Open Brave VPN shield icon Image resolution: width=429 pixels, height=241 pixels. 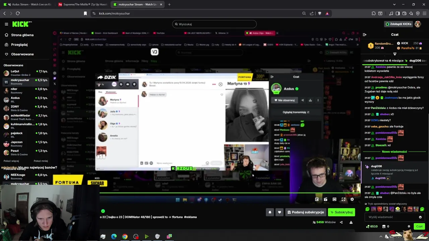418,13
